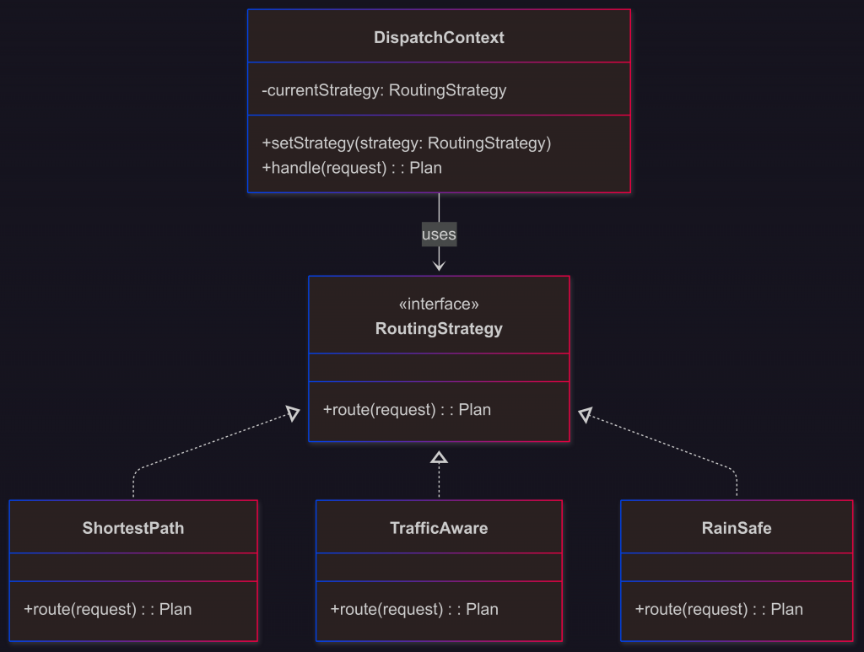Screen dimensions: 864x652
Task: Click the realization triangle from ShortestPath
Action: pos(293,413)
